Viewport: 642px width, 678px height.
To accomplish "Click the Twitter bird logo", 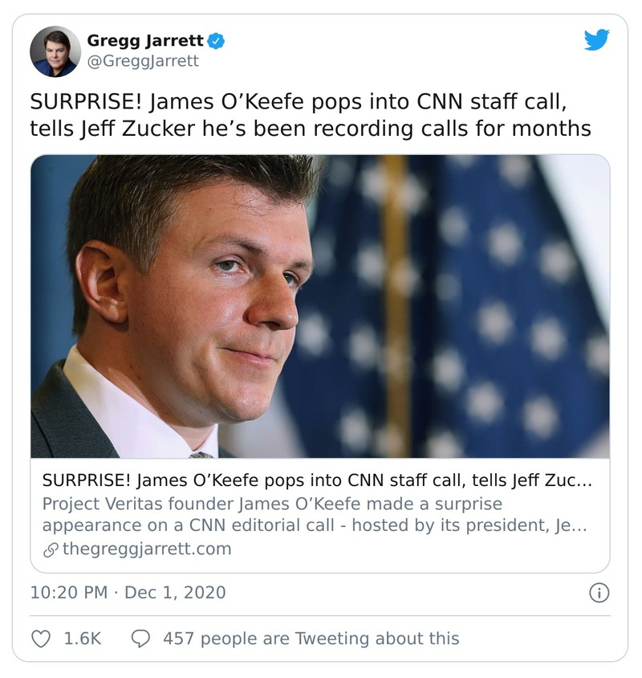I will pyautogui.click(x=596, y=39).
